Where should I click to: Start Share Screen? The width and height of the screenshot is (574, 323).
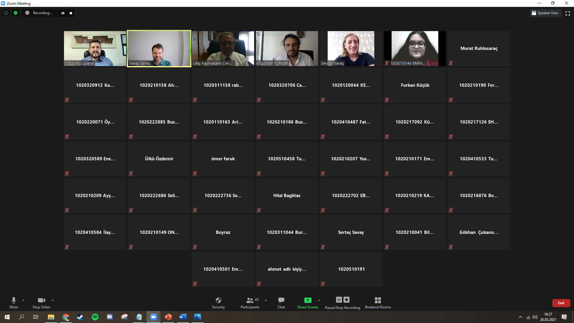click(308, 303)
